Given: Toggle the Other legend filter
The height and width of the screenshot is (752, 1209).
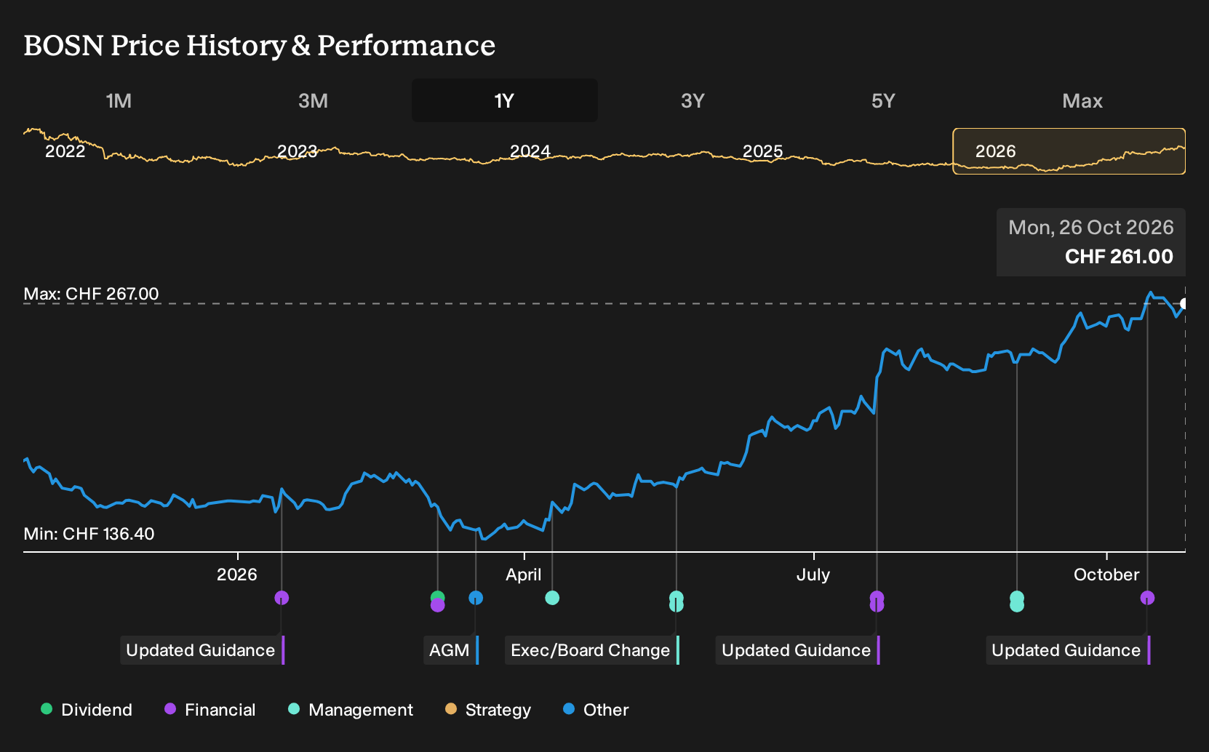Looking at the screenshot, I should point(596,710).
